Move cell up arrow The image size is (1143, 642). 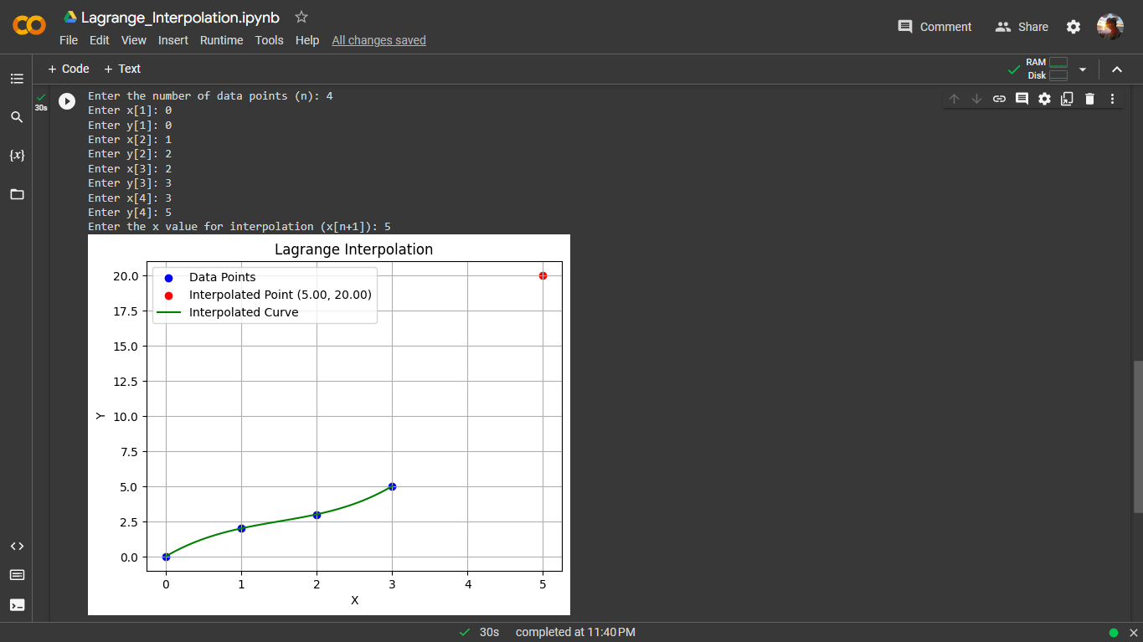[x=954, y=99]
